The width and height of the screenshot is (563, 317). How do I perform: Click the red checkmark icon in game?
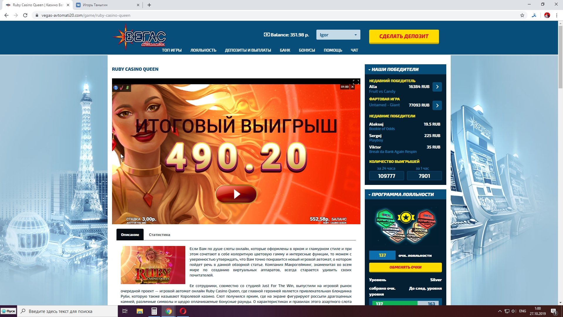[121, 88]
